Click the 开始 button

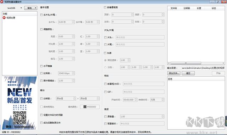pos(218,73)
